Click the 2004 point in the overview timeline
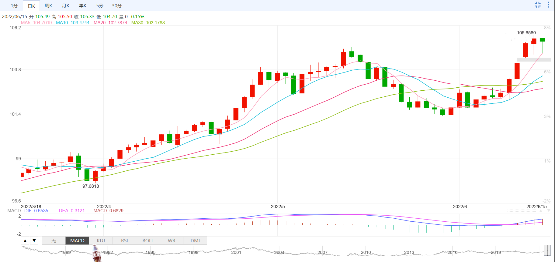Screen dimensions: 555x262 tap(279, 253)
